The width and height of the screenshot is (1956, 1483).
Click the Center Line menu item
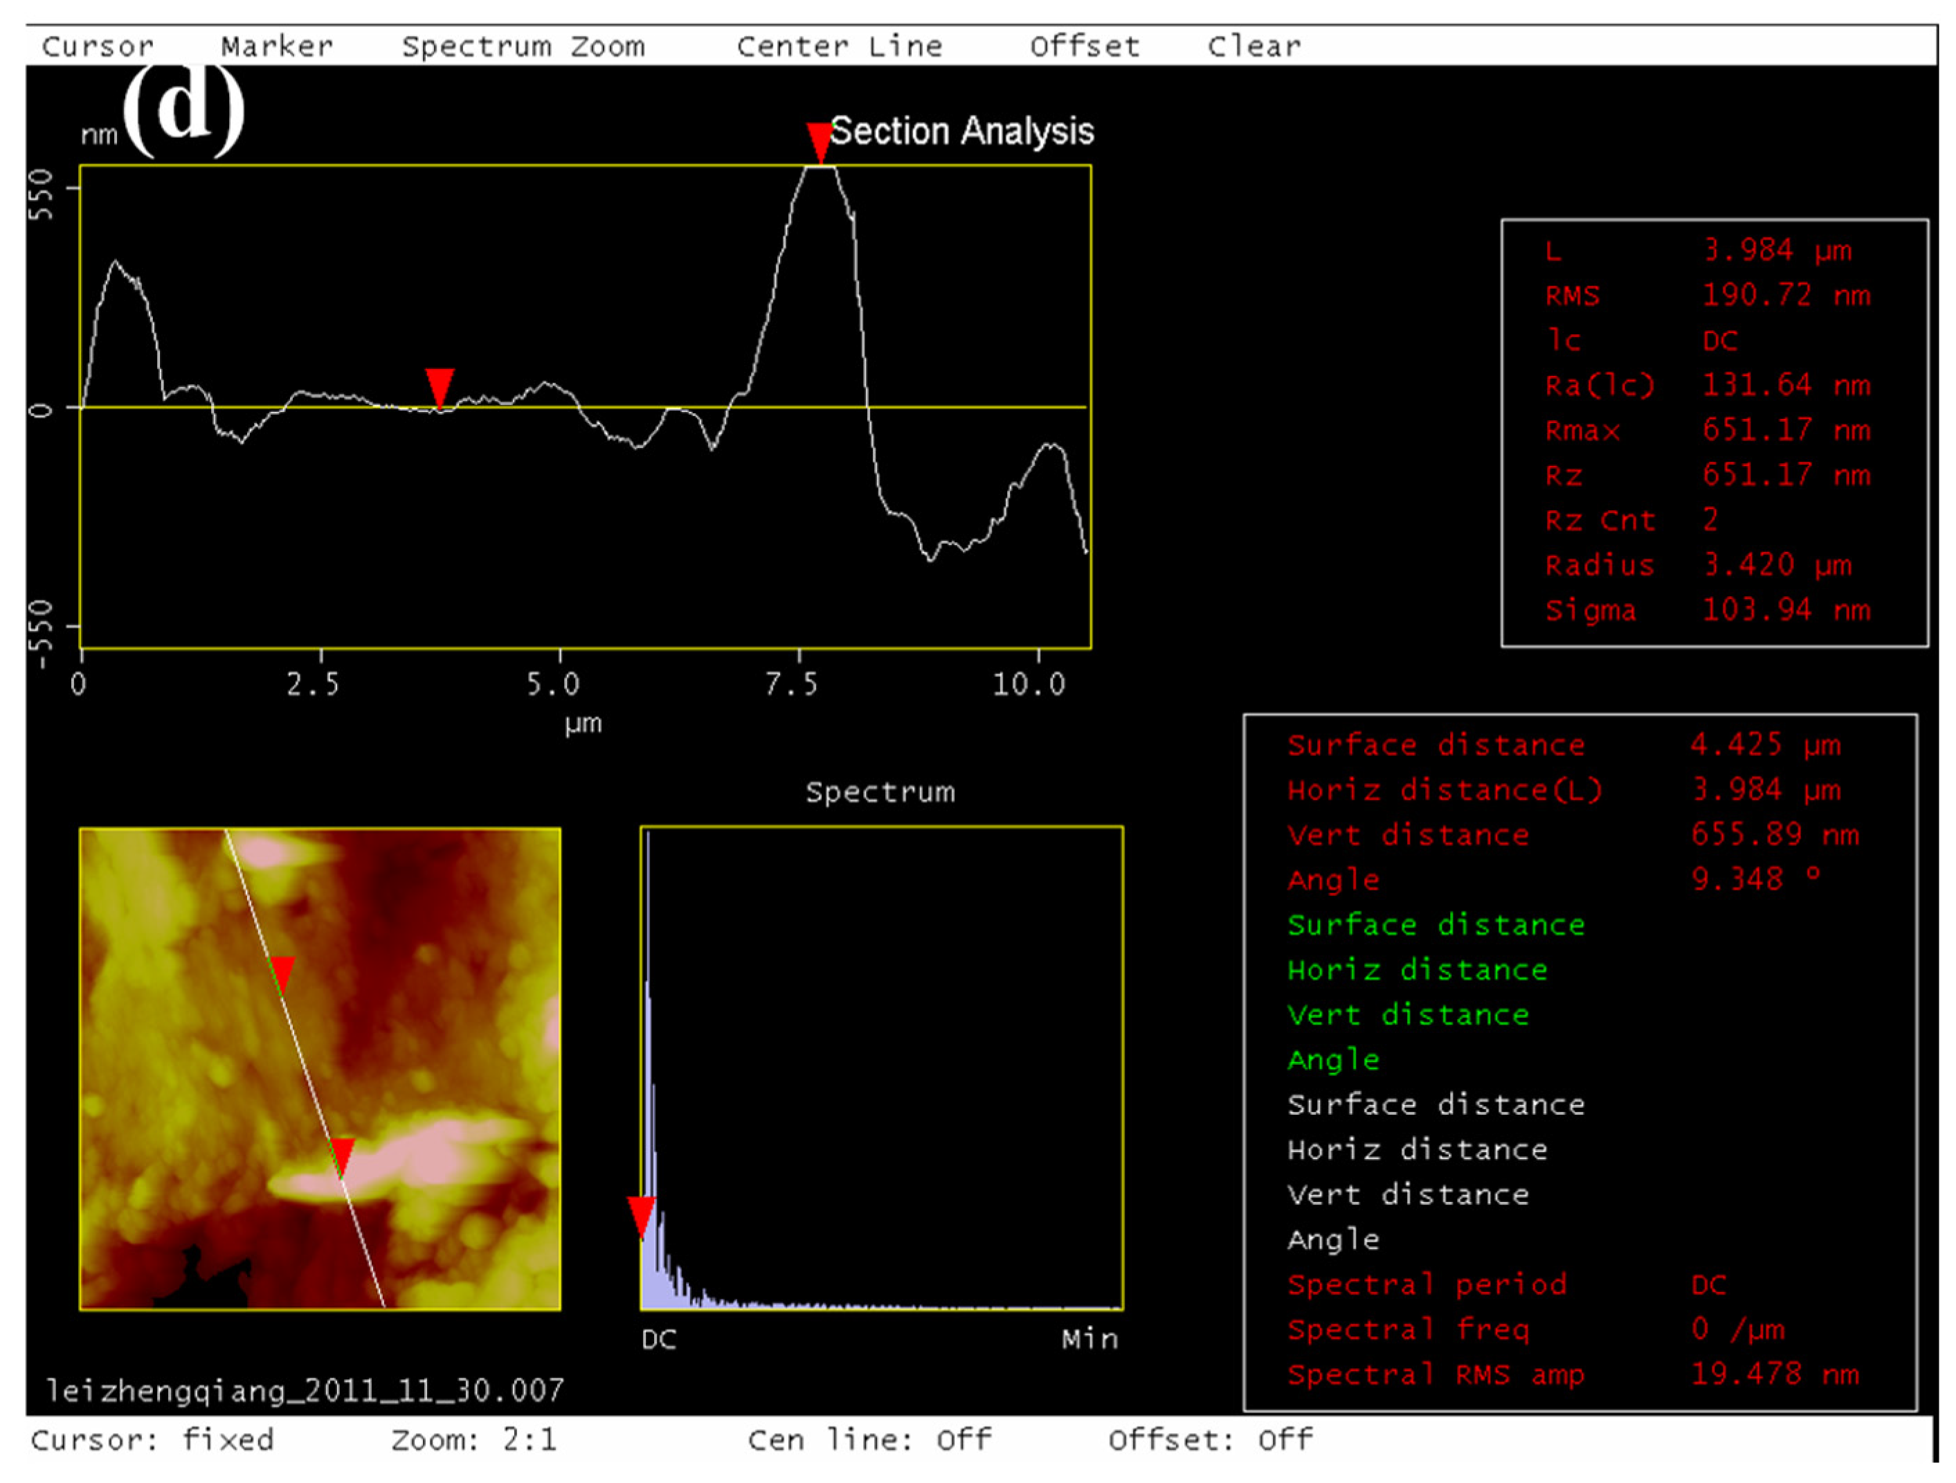click(839, 46)
